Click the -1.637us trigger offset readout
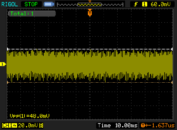 click(158, 126)
